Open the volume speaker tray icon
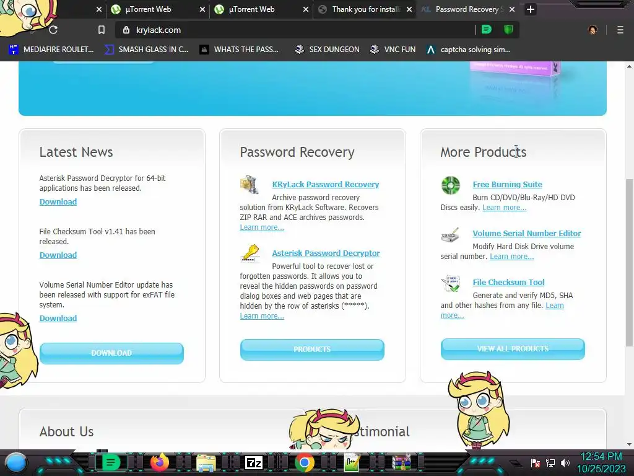The image size is (634, 476). [x=565, y=463]
